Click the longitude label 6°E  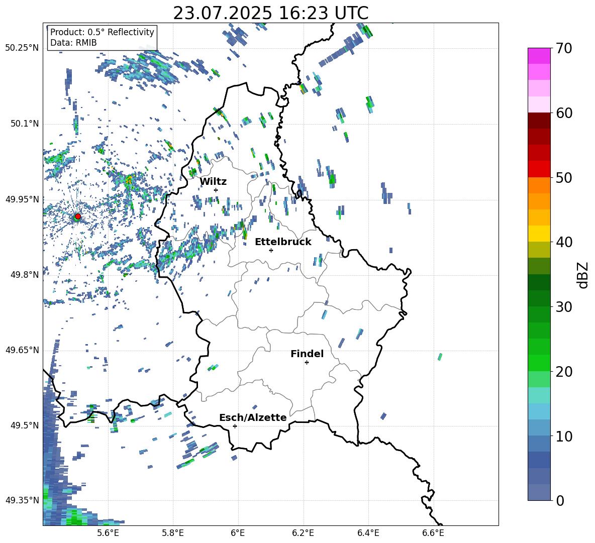coord(238,533)
